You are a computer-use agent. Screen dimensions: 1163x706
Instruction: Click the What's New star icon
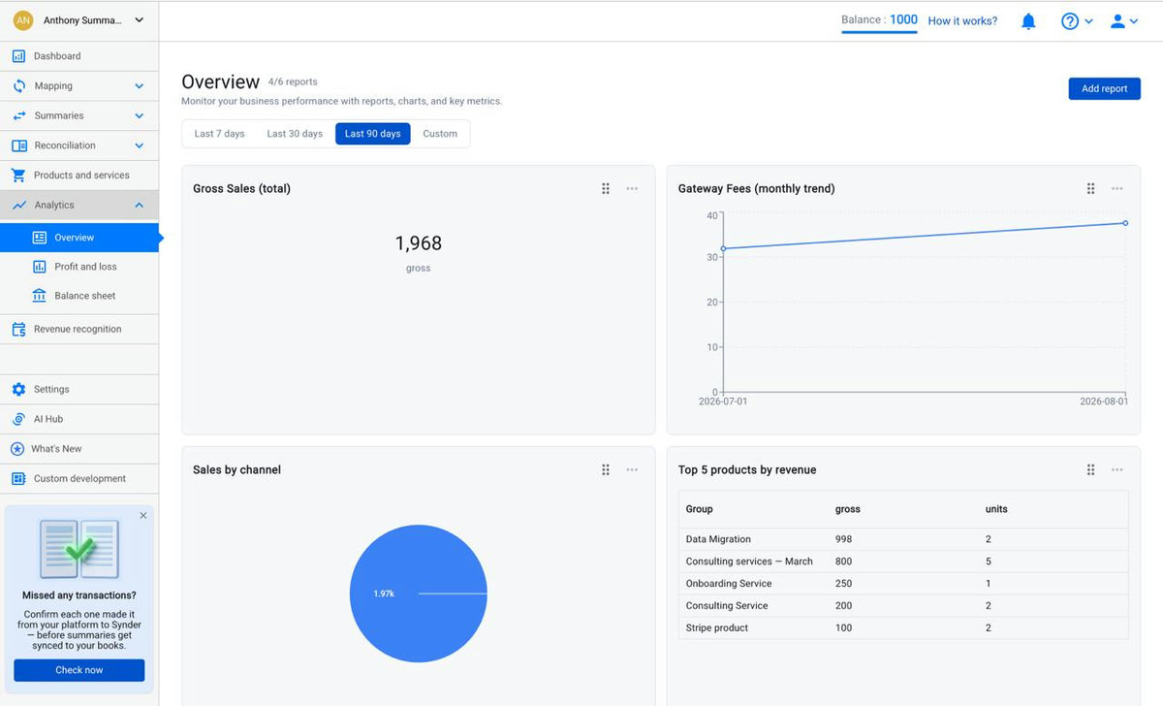point(17,449)
